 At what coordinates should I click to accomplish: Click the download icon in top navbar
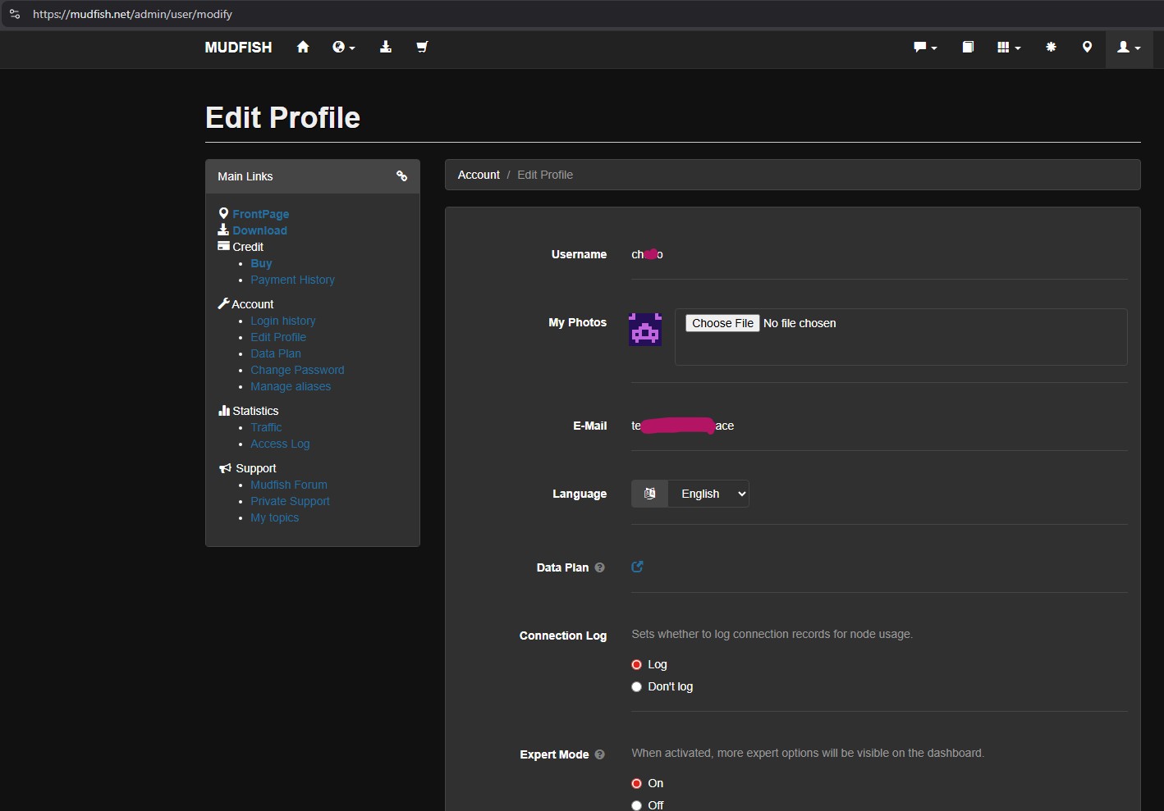[385, 48]
